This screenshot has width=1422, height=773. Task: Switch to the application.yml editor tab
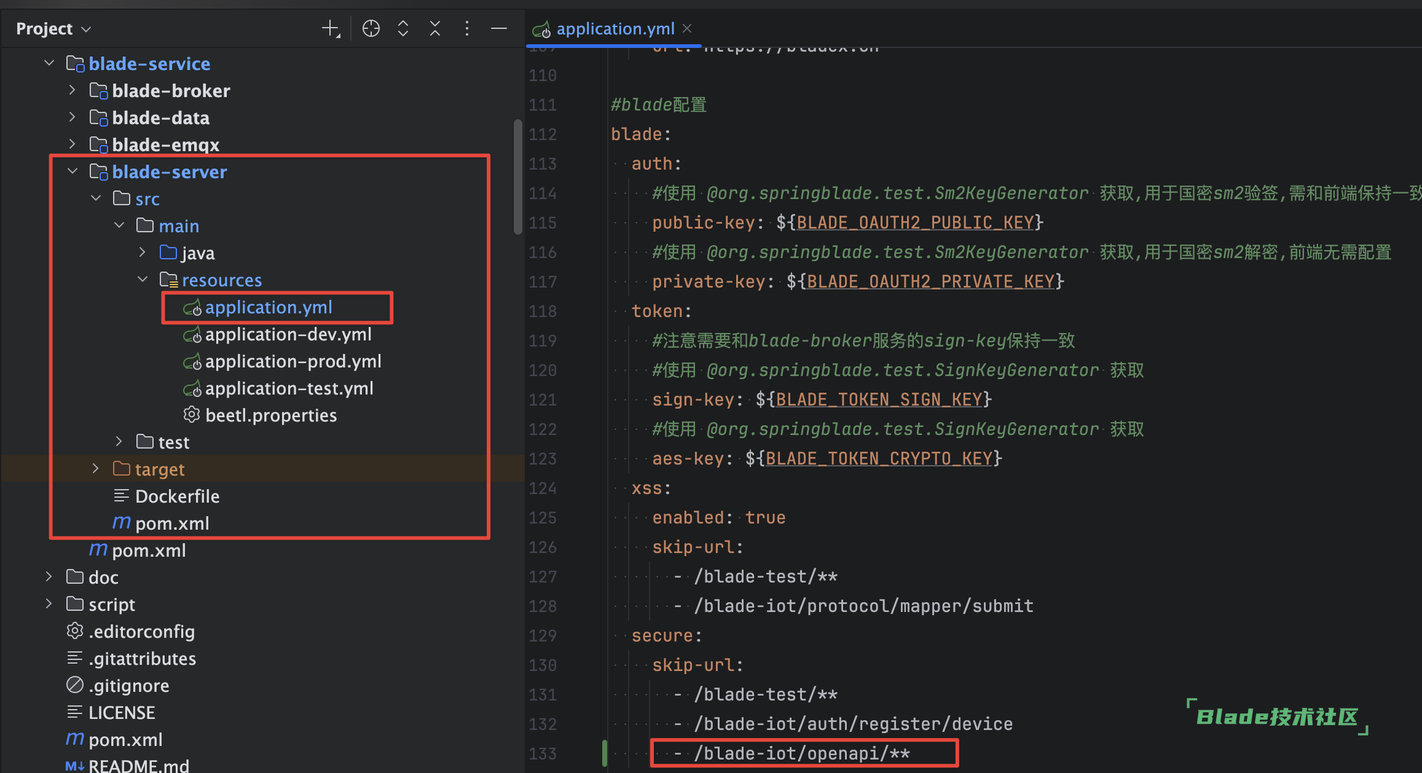pyautogui.click(x=615, y=28)
